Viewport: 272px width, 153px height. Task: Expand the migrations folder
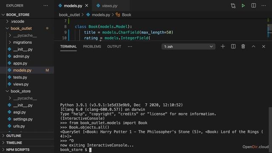(x=10, y=42)
